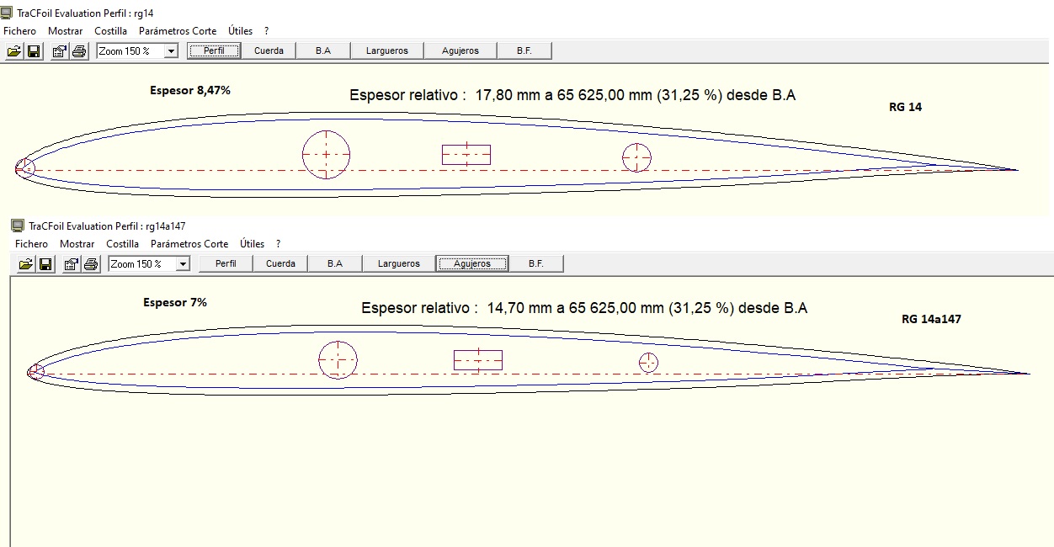Select the rectangular spar slot in RG 14 profile
Image resolution: width=1054 pixels, height=547 pixels.
466,155
